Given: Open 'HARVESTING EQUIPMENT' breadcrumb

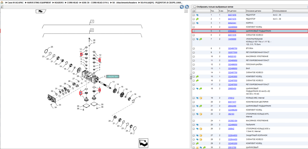Looking at the screenshot, I should coord(39,3).
